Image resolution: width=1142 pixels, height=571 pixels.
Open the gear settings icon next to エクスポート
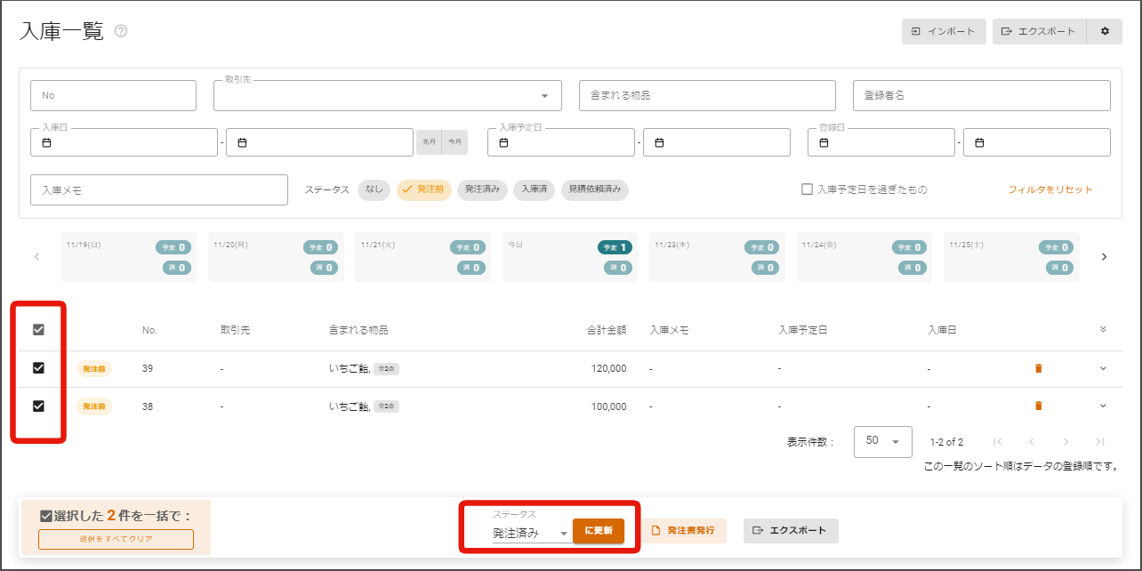[x=1105, y=31]
